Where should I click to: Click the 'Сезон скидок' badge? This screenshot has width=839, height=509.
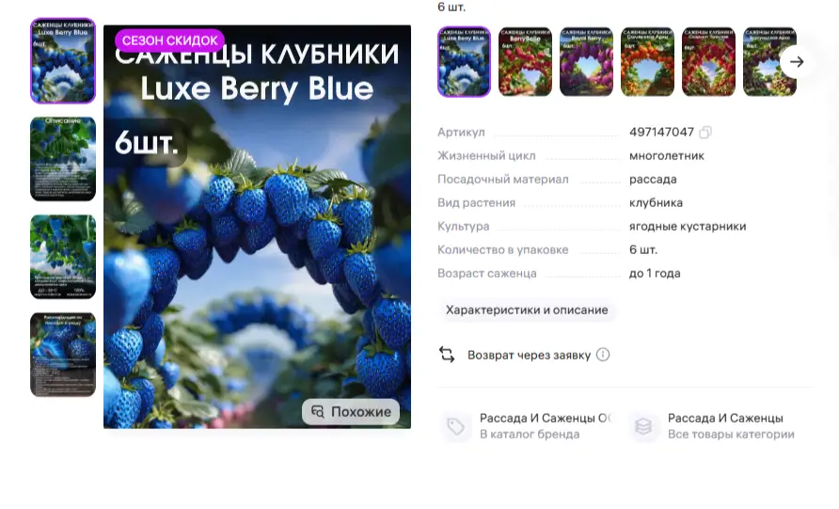tap(169, 40)
